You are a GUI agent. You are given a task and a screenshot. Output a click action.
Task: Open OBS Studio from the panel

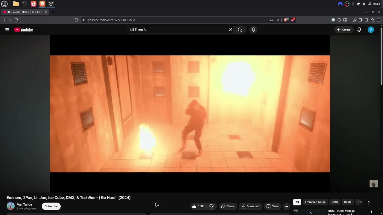[51, 4]
